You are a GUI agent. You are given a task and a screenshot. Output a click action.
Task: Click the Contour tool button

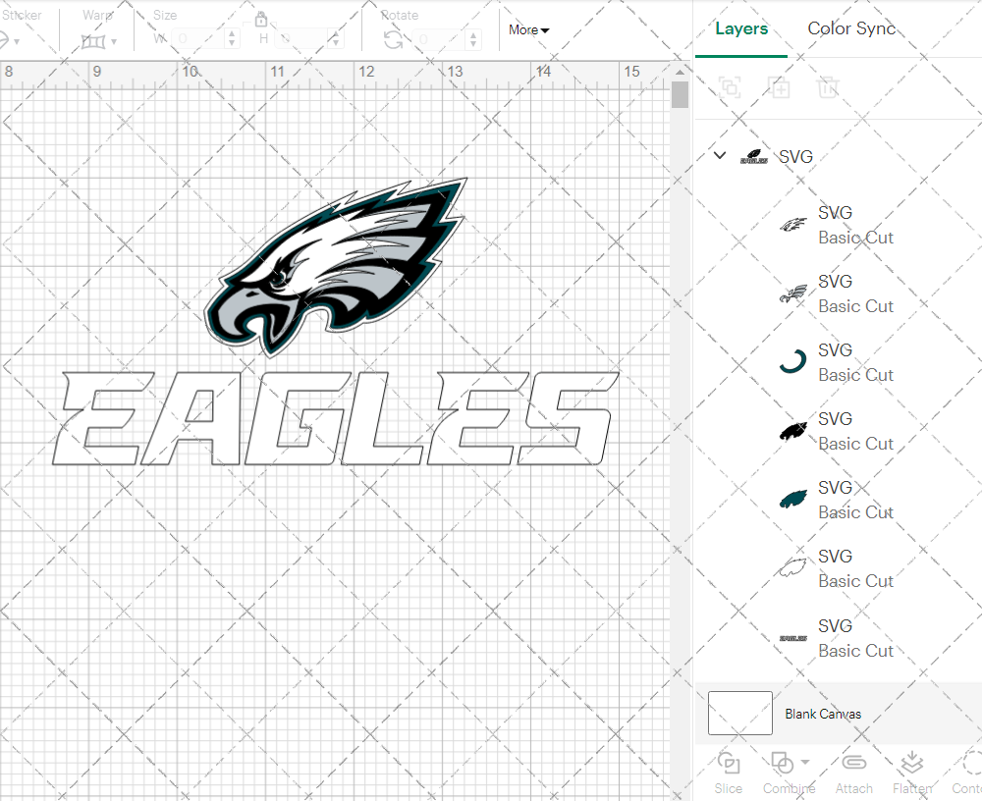click(x=966, y=773)
